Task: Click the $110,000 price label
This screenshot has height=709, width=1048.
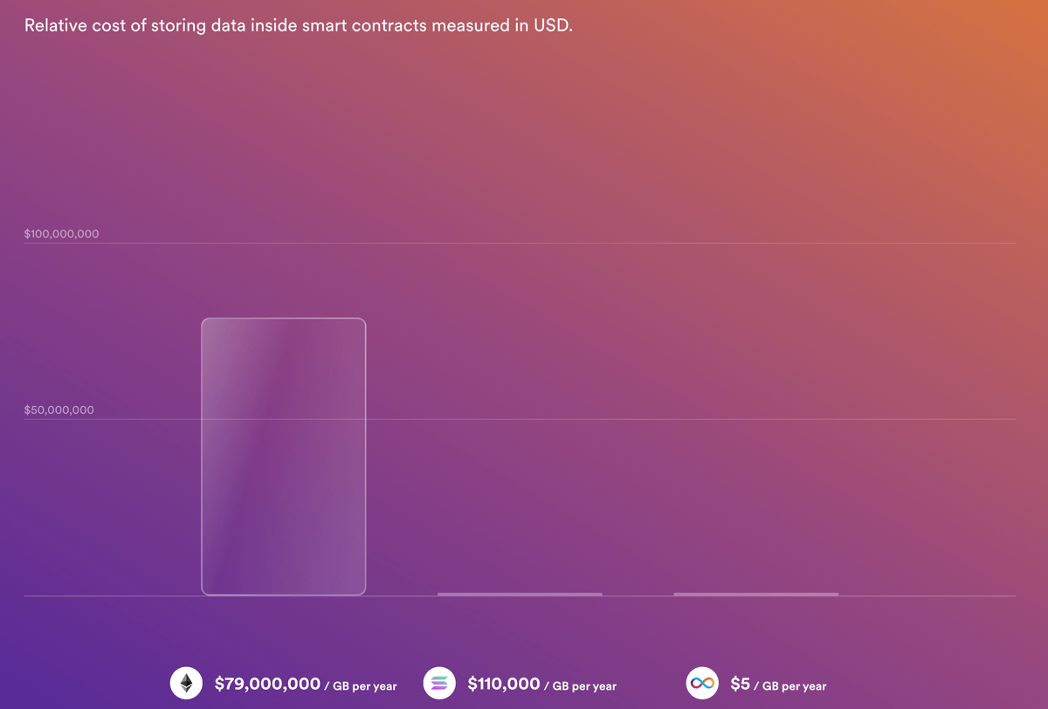Action: 503,684
